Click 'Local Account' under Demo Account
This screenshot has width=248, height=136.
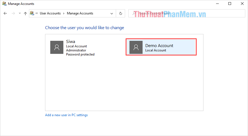tap(156, 50)
